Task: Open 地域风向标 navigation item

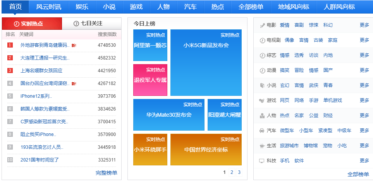Action: (x=294, y=7)
